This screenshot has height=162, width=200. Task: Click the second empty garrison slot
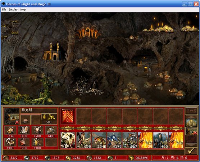click(99, 116)
